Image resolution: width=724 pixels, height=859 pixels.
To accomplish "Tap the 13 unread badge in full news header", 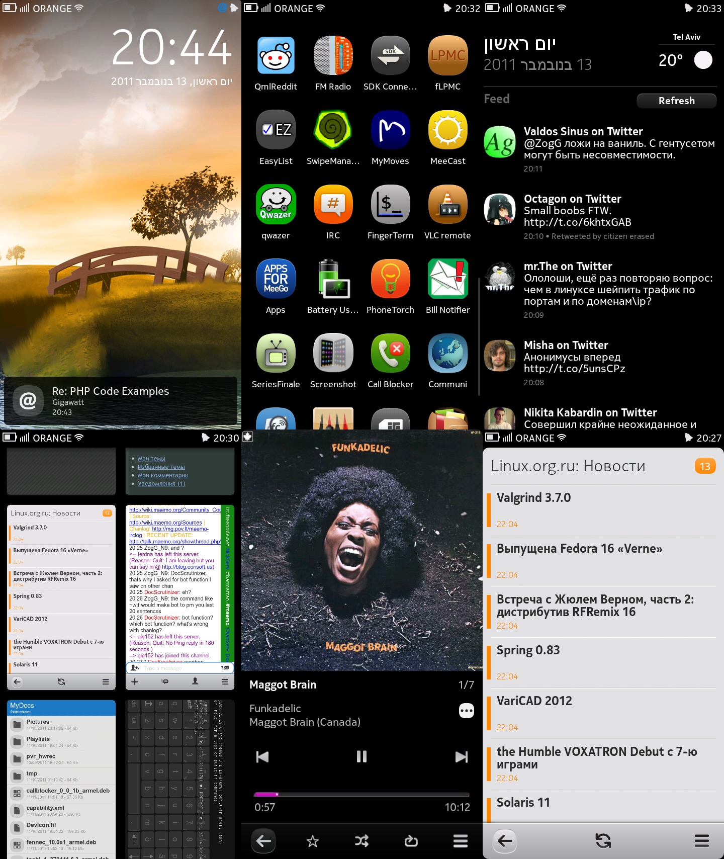I will 705,466.
